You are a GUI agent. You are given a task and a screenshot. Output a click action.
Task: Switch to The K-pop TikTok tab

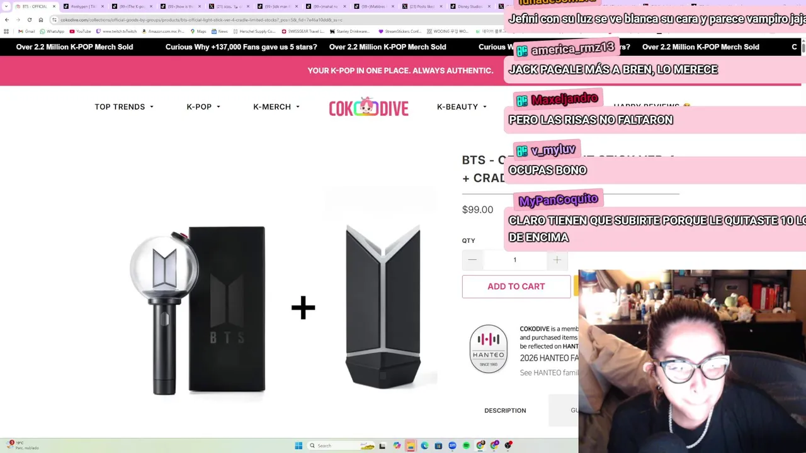pyautogui.click(x=132, y=6)
